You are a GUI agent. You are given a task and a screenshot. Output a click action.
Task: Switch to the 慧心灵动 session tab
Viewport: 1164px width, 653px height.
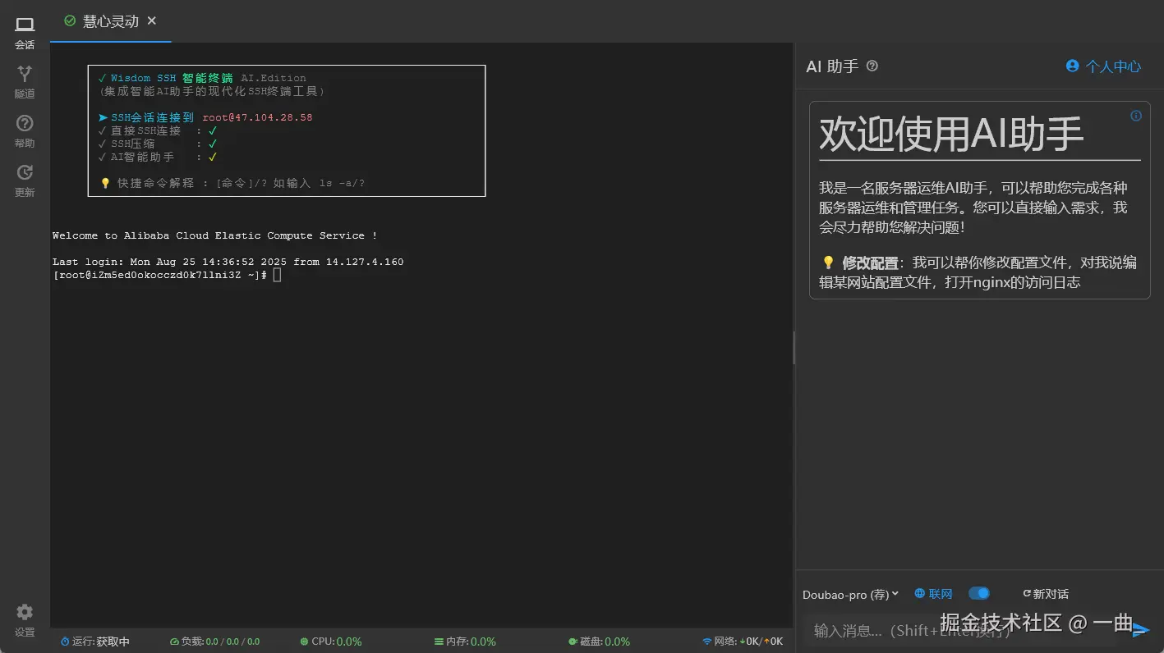pos(110,22)
